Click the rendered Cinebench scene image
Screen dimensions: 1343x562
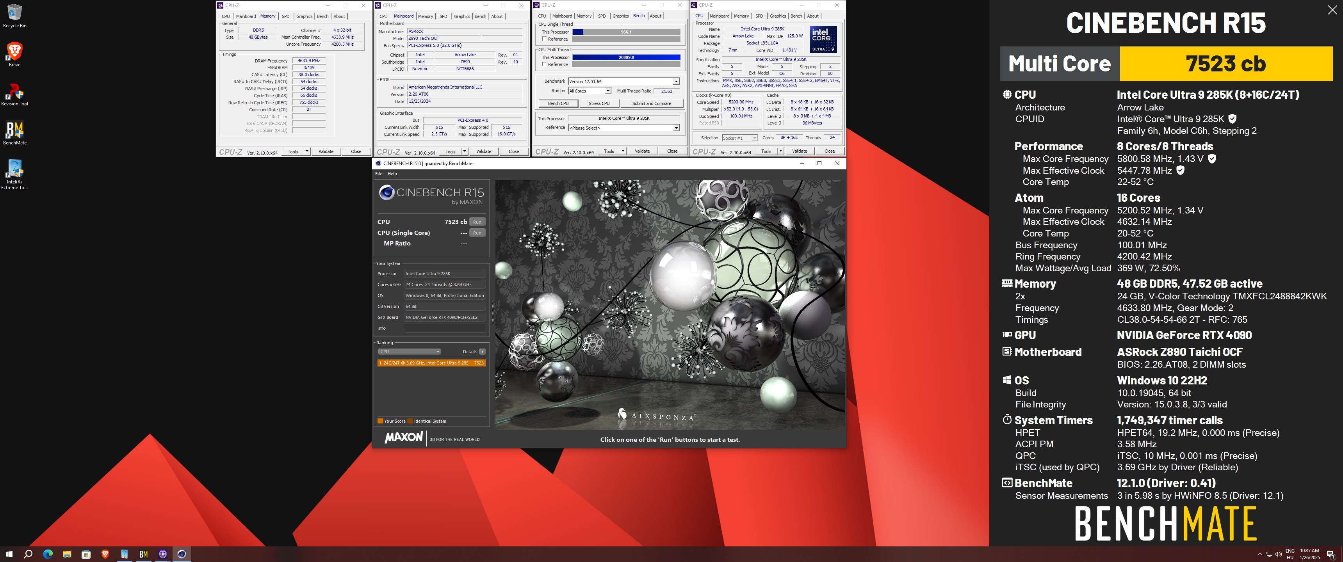coord(670,305)
